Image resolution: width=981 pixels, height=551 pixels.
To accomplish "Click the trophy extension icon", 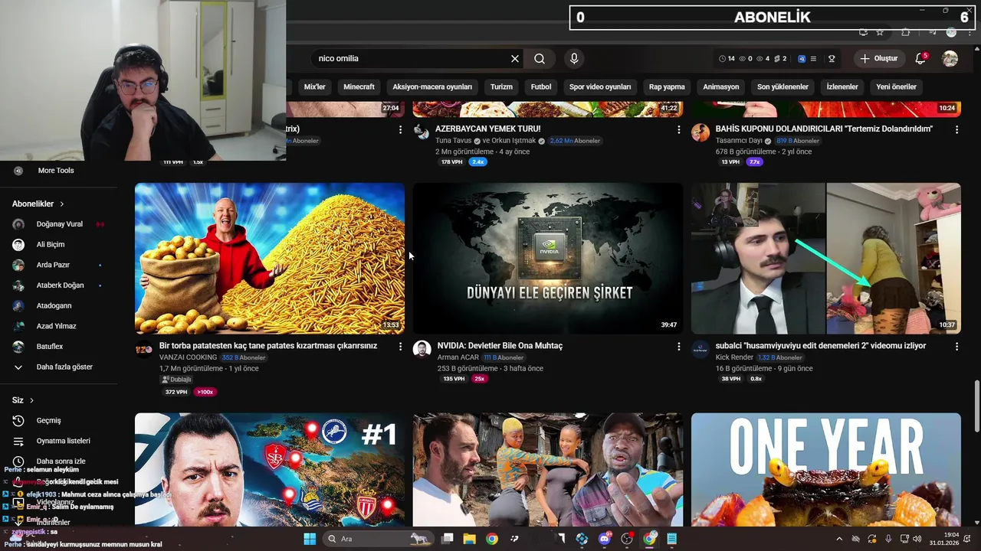I will click(832, 59).
